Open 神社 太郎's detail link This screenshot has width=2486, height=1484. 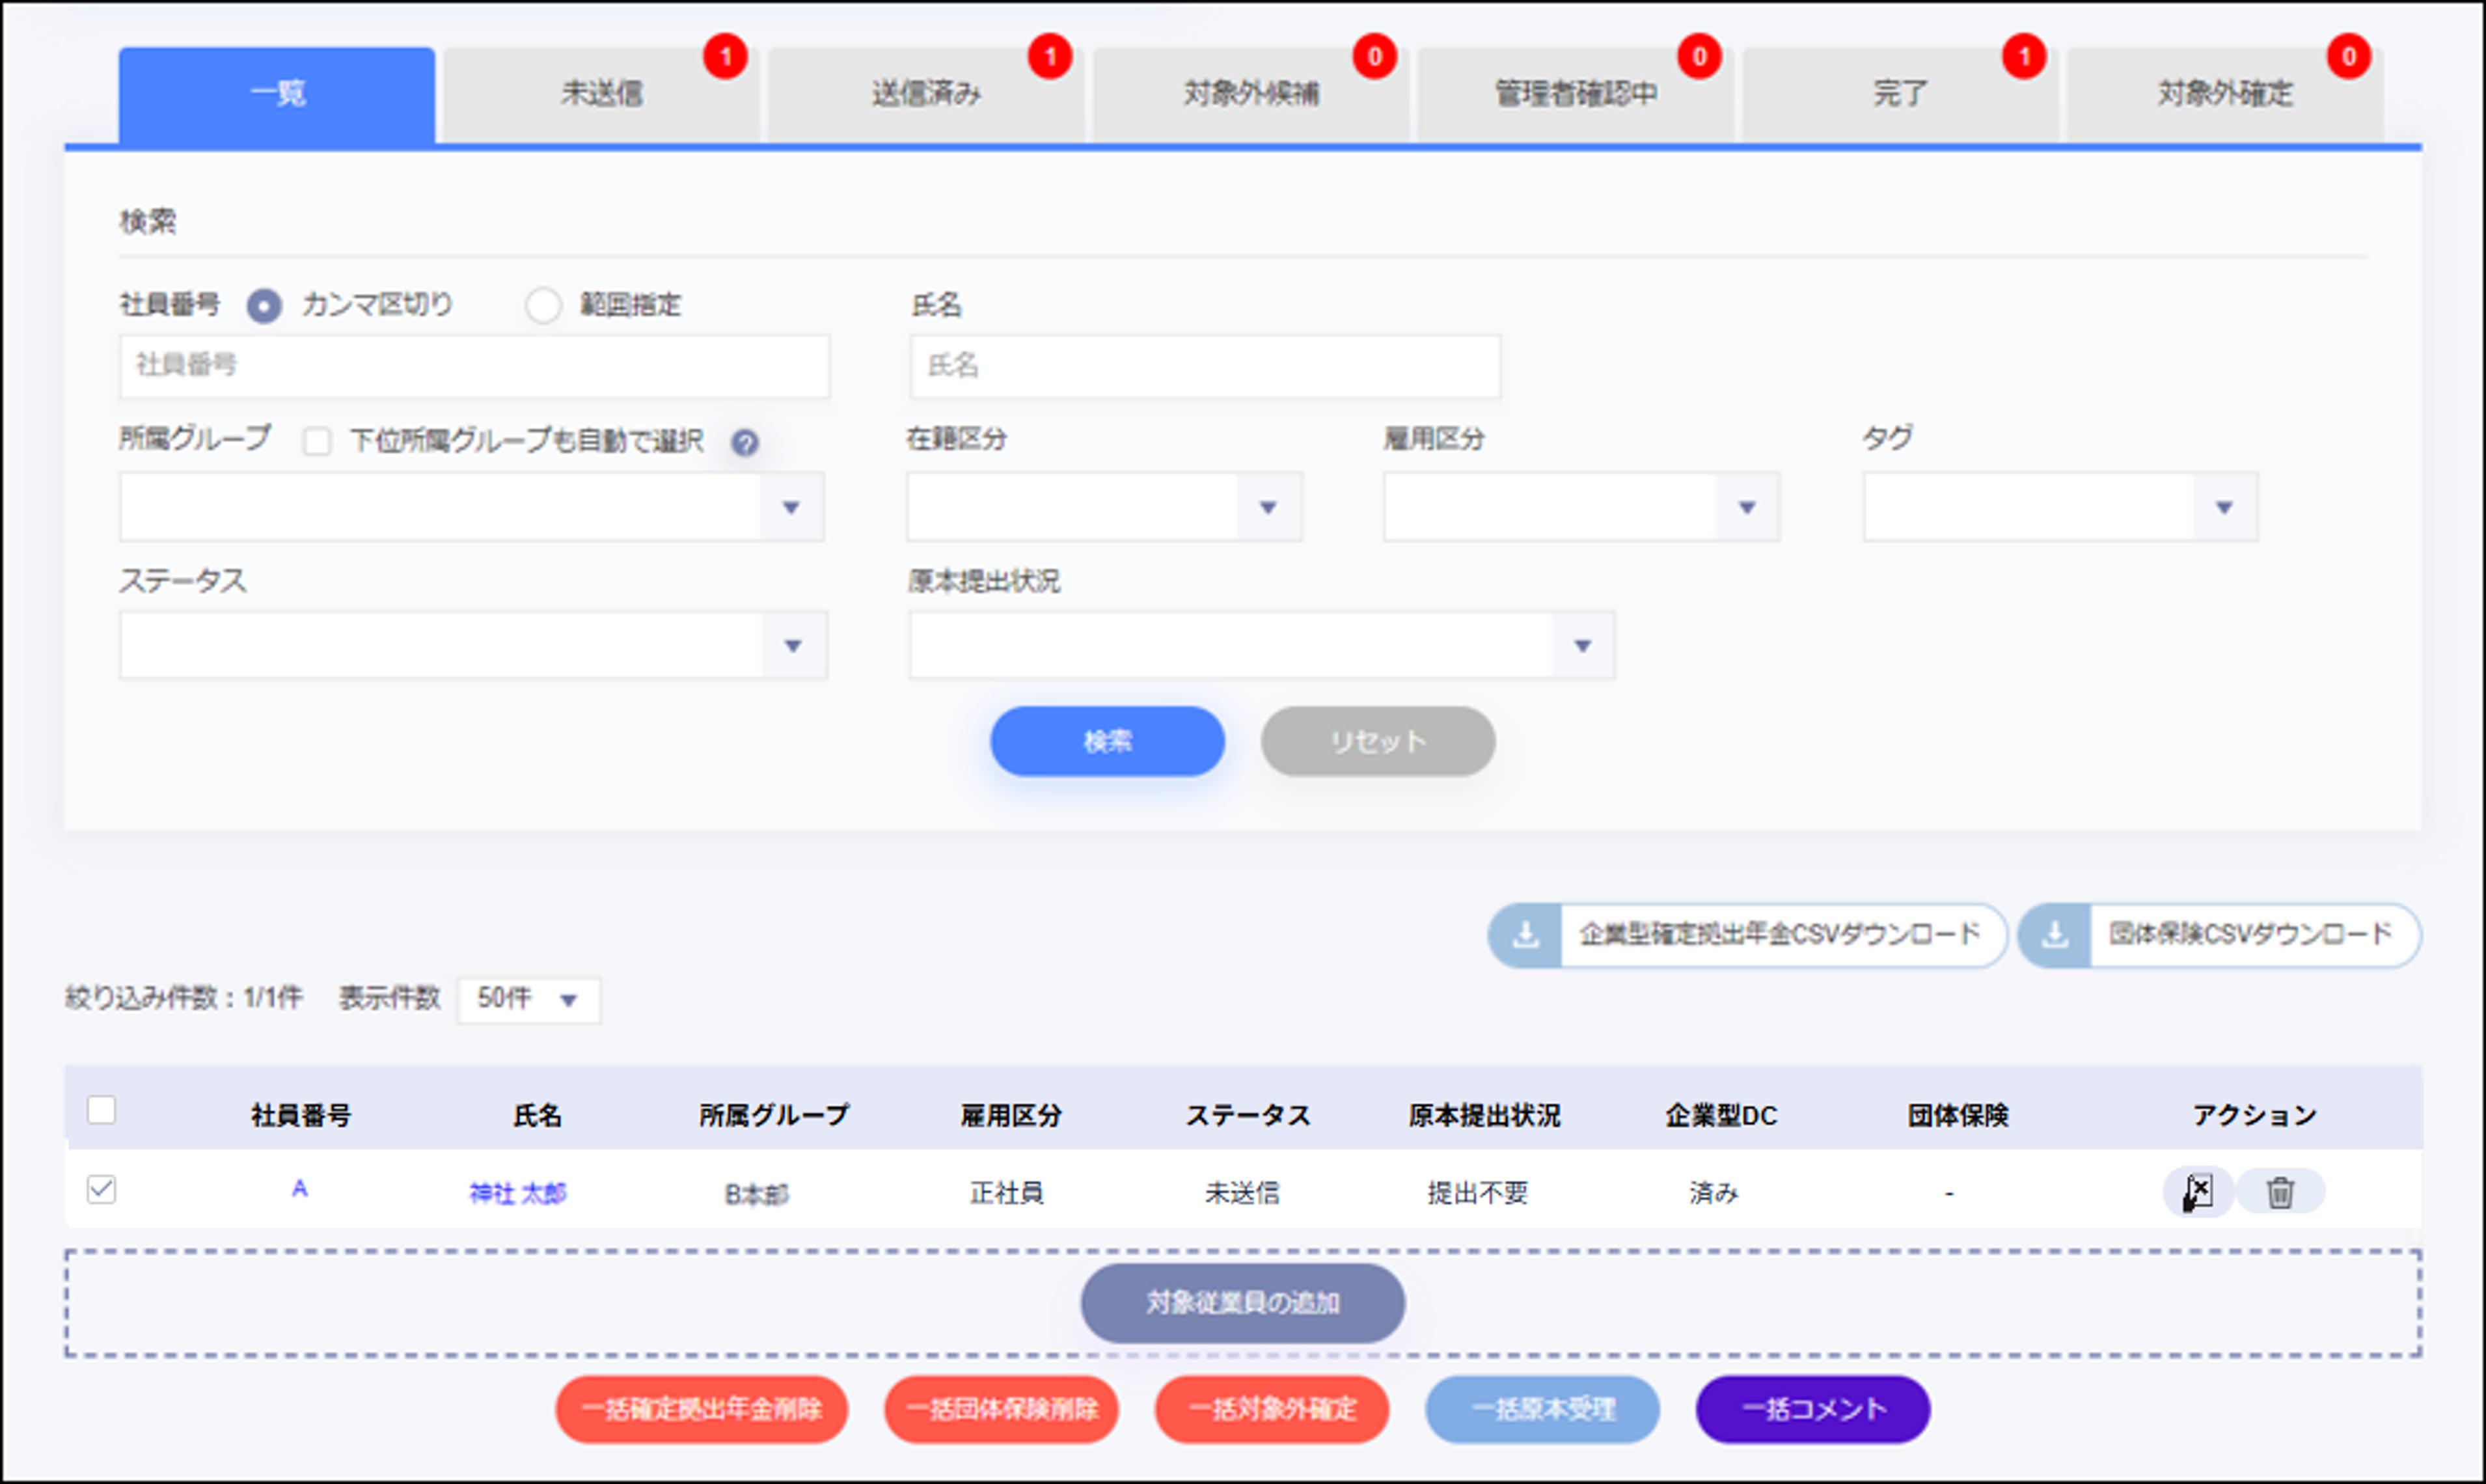pyautogui.click(x=518, y=1191)
